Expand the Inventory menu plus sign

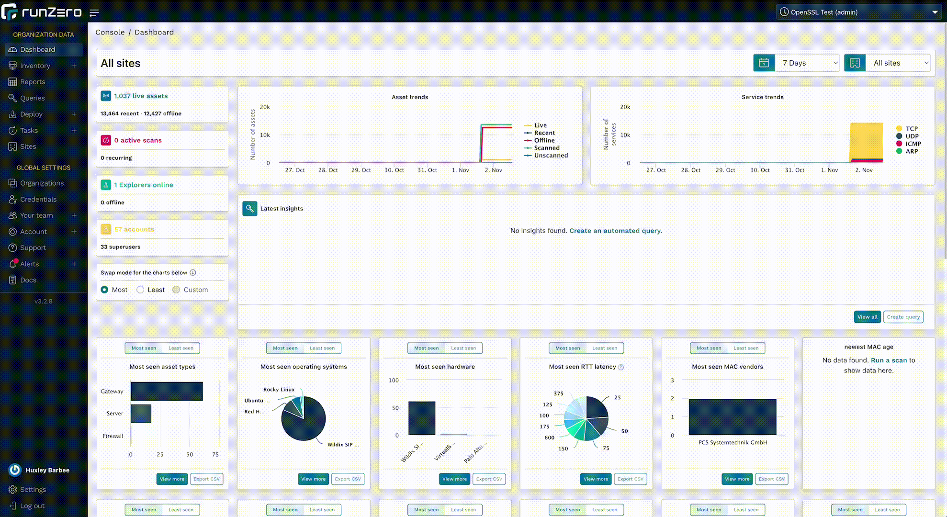[x=74, y=66]
